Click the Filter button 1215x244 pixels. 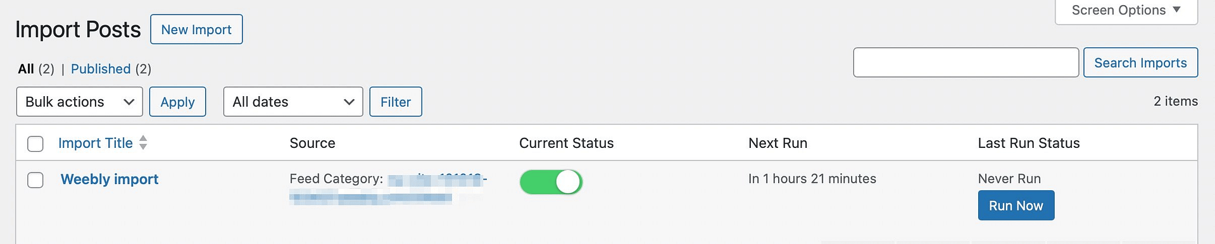coord(396,102)
